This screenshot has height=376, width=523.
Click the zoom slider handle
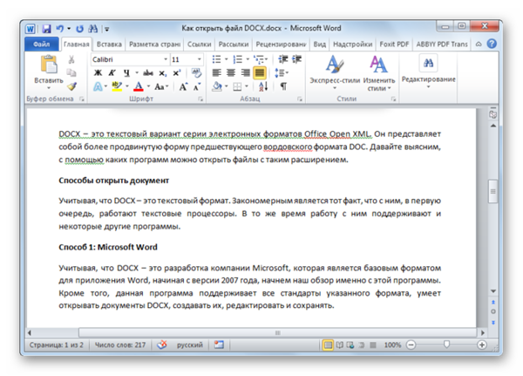pyautogui.click(x=446, y=345)
